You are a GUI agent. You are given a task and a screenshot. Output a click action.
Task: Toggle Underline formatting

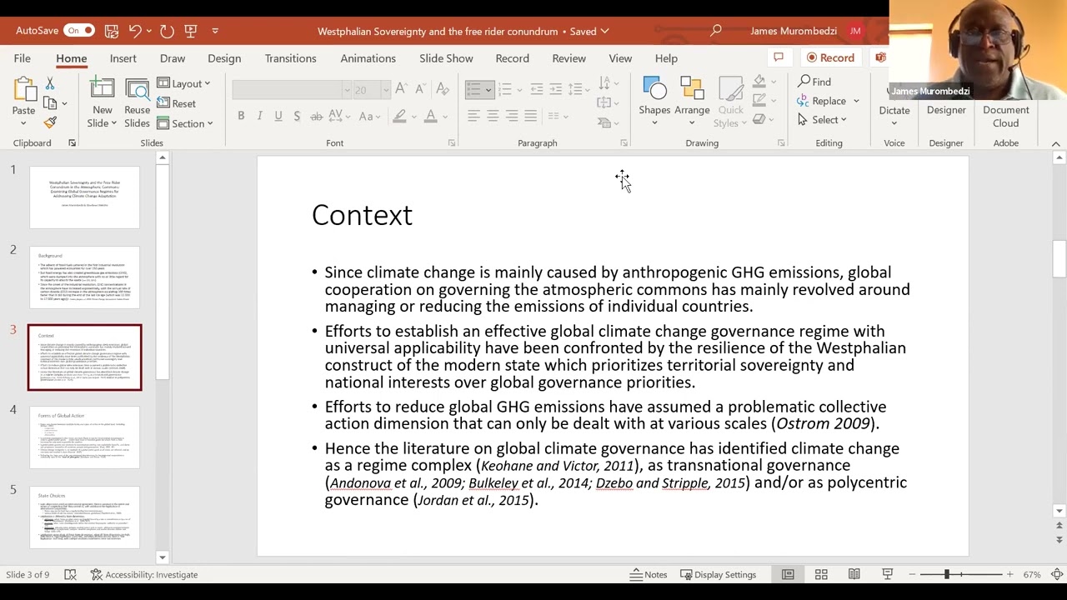coord(278,116)
